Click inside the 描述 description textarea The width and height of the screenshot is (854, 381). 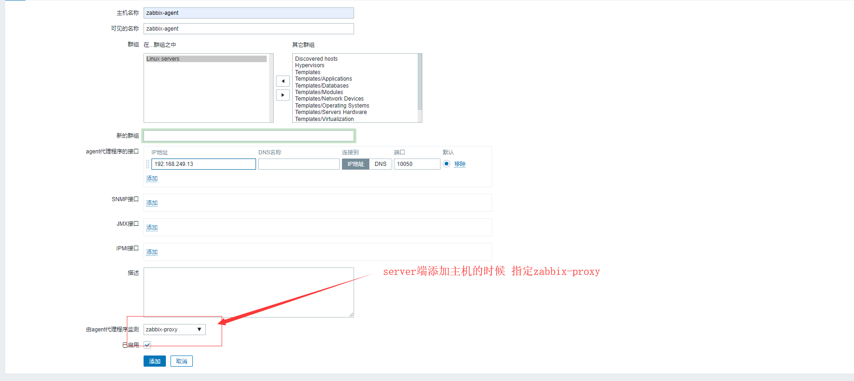coord(249,292)
